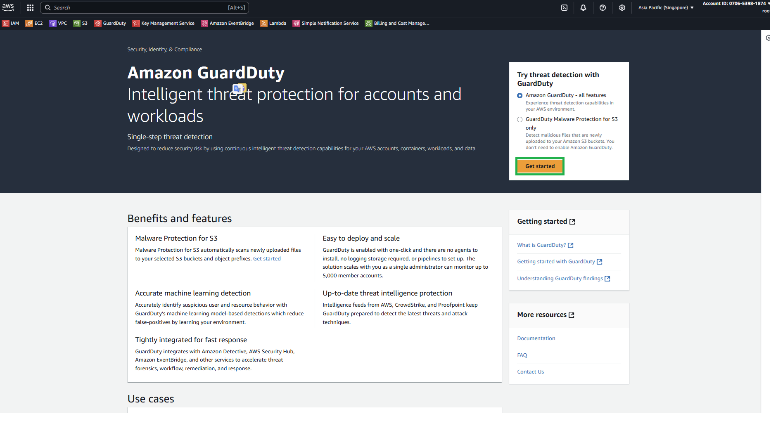Open the notifications bell
Image resolution: width=771 pixels, height=421 pixels.
coord(583,7)
